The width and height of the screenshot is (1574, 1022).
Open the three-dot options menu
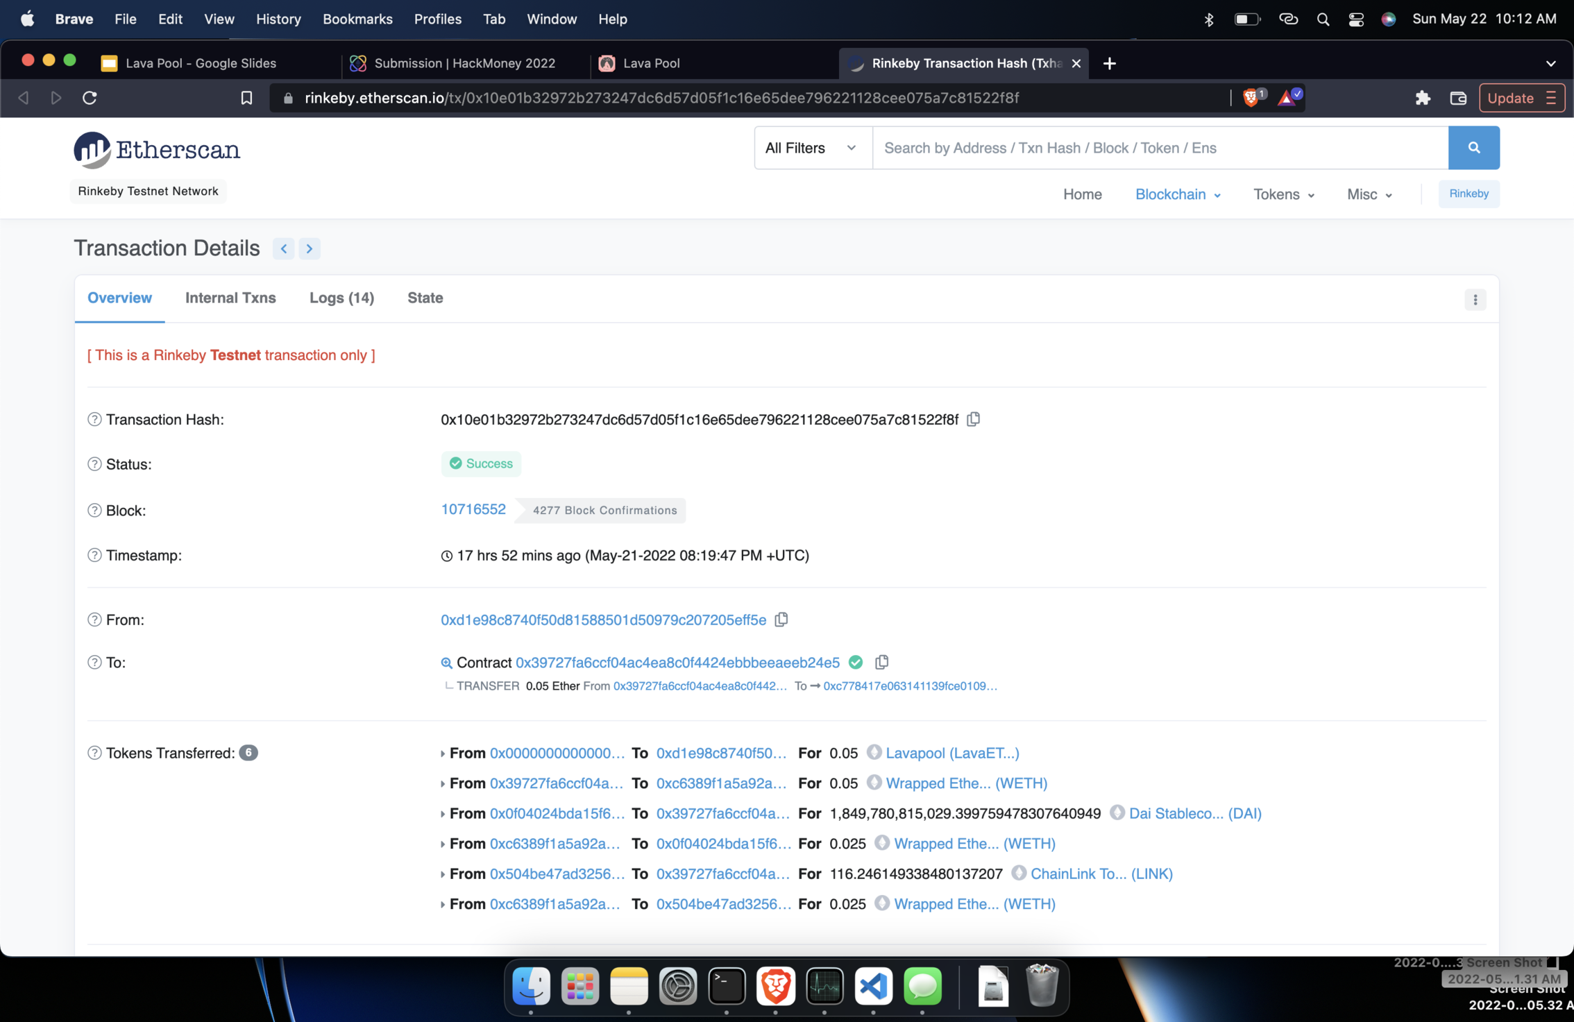tap(1475, 300)
